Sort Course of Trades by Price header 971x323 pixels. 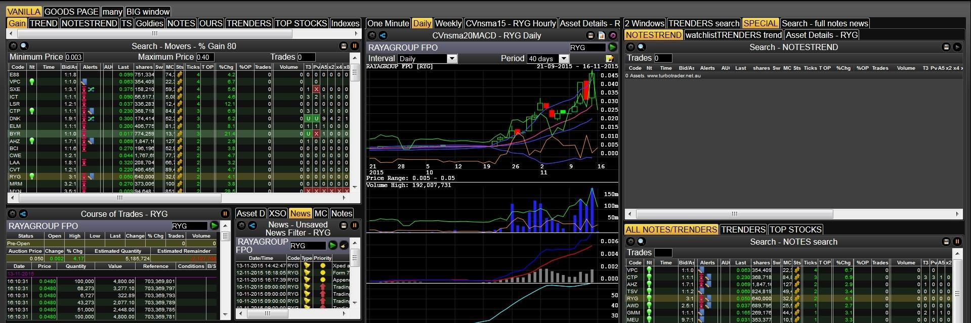pos(45,266)
